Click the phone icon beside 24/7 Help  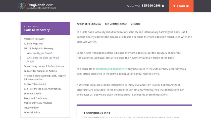128,6
